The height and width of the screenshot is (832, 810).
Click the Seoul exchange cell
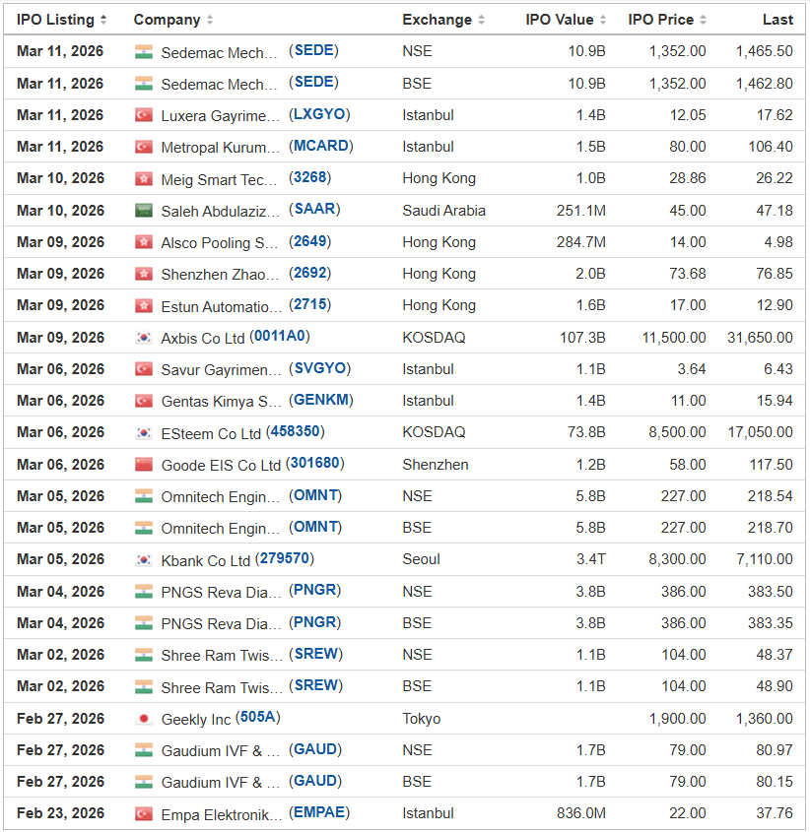tap(421, 559)
